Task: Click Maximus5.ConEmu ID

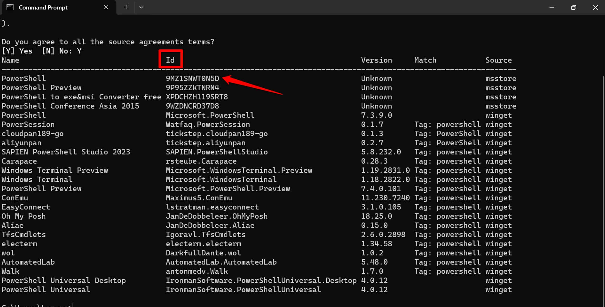Action: click(x=199, y=198)
